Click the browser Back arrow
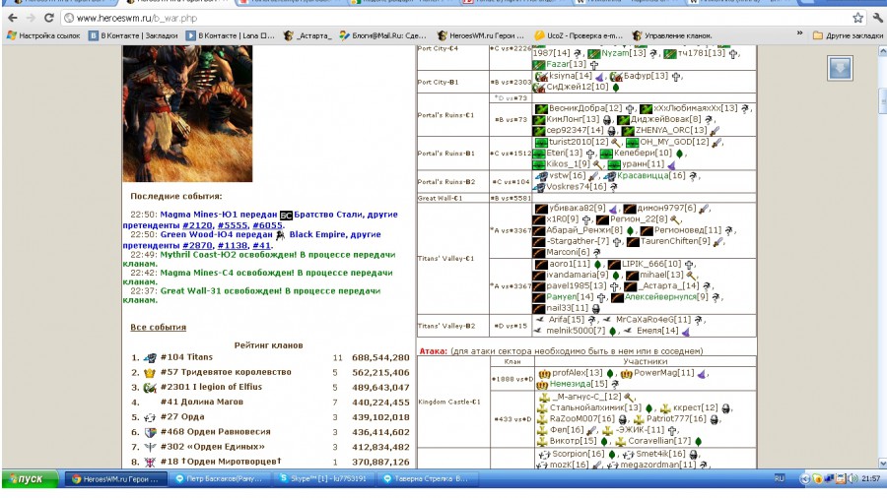Image resolution: width=887 pixels, height=498 pixels. [x=13, y=18]
